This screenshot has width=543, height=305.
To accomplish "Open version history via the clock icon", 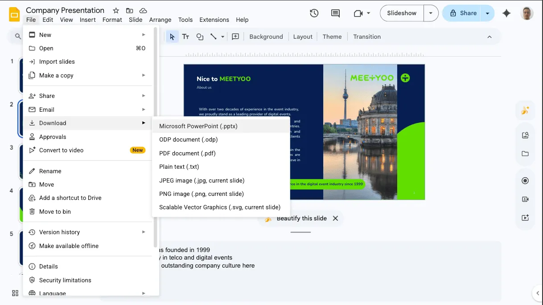I will pos(314,13).
